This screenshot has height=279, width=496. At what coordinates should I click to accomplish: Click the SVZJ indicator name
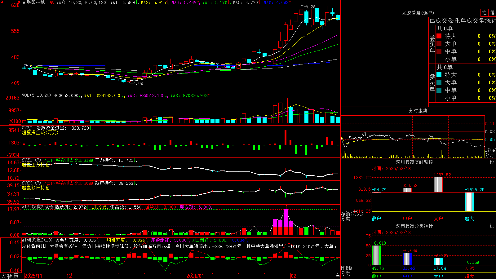click(x=27, y=128)
